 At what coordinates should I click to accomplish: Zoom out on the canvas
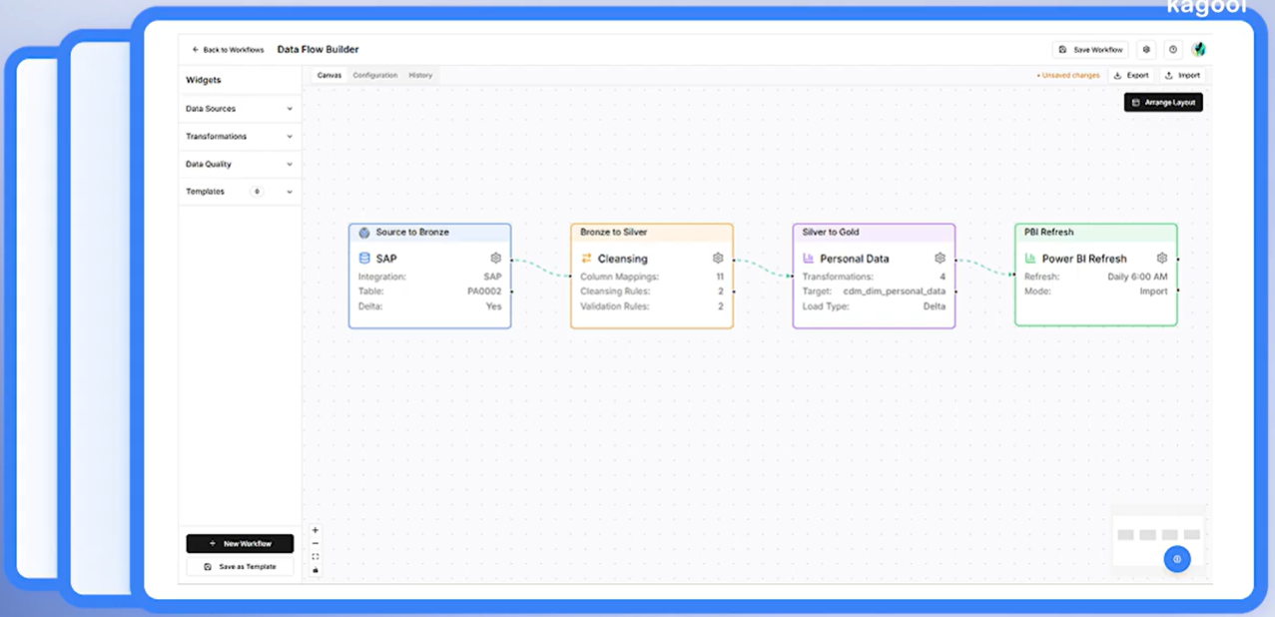tap(316, 544)
